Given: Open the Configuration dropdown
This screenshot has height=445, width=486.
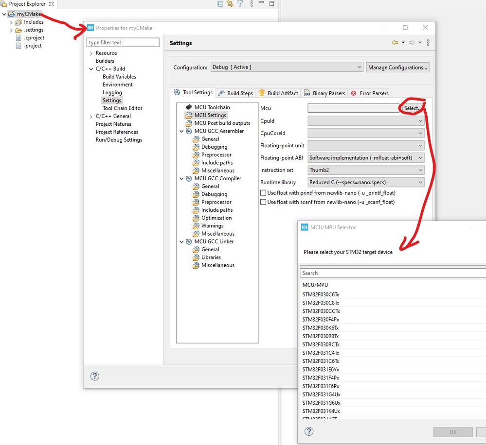Looking at the screenshot, I should 287,67.
